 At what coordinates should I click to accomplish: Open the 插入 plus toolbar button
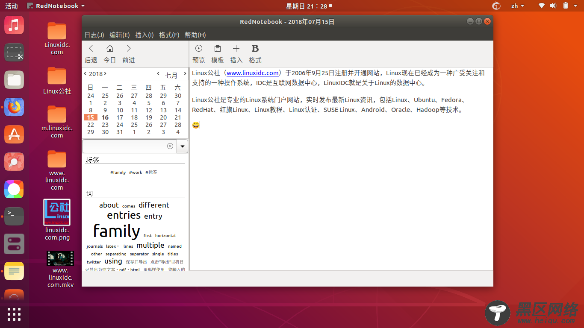[x=236, y=54]
